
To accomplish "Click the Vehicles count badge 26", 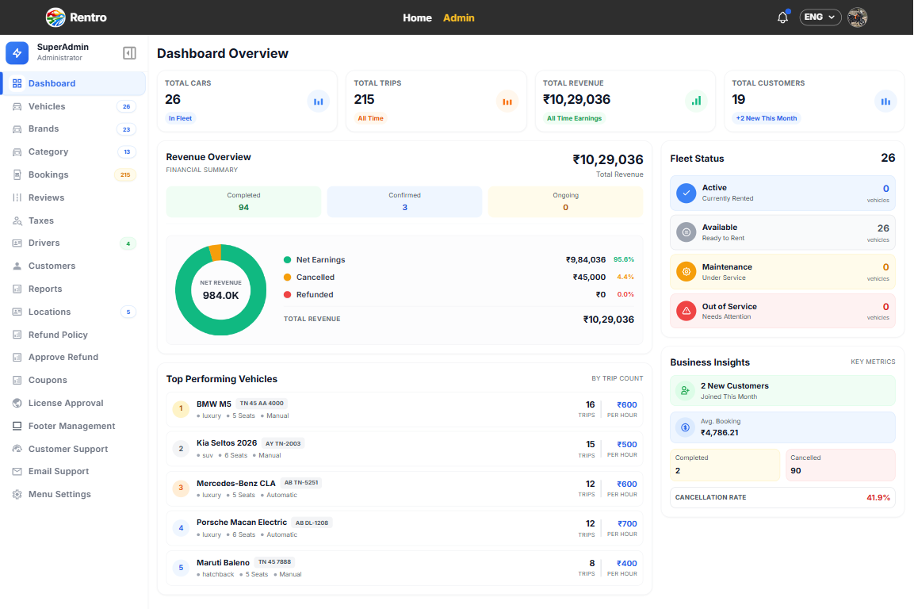I will tap(127, 106).
